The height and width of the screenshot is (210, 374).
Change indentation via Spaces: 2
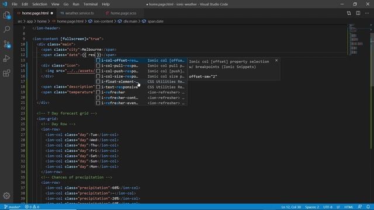pyautogui.click(x=312, y=207)
